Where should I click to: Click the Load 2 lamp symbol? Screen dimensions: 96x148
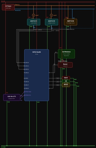[x=51, y=15]
